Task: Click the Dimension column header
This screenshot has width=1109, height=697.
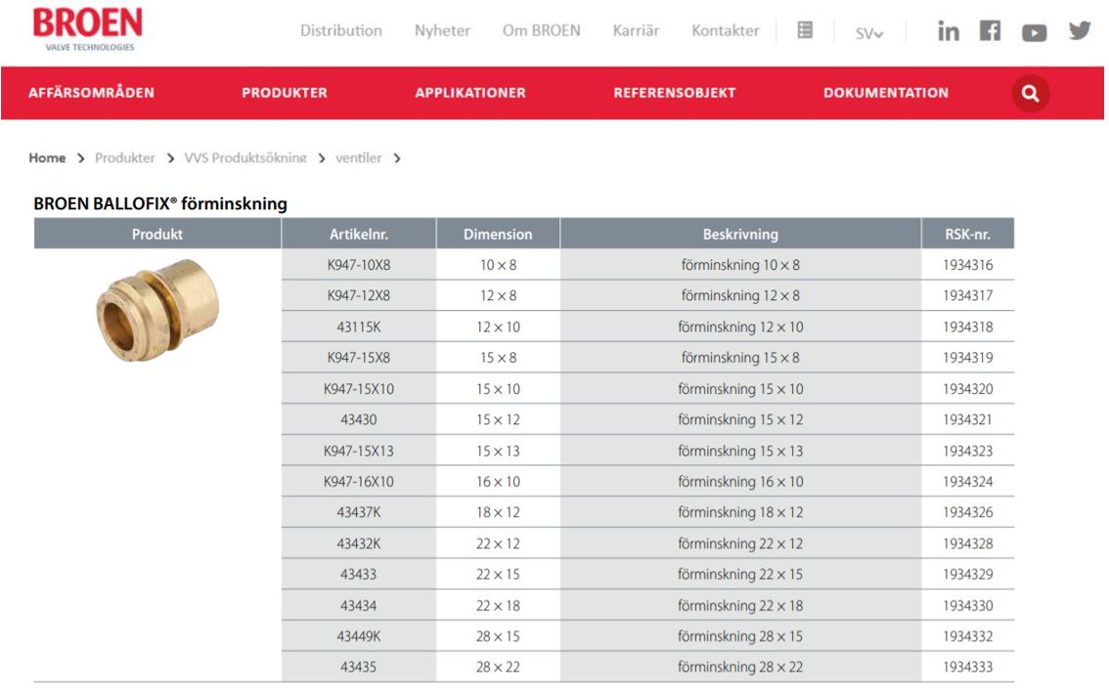Action: coord(498,234)
